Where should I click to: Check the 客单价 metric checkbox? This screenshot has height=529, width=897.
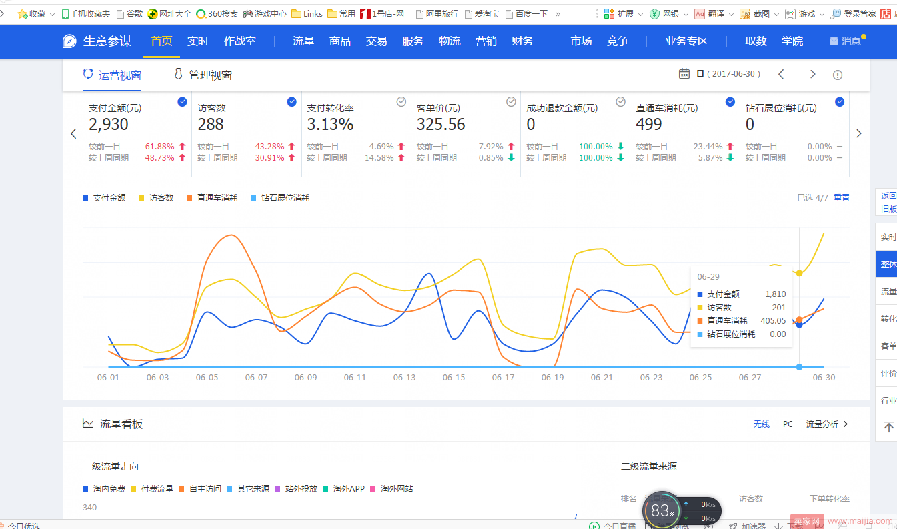[x=511, y=102]
